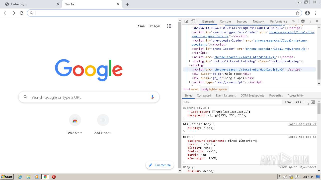
Task: Activate the DevTools element inspector tool
Action: click(186, 21)
